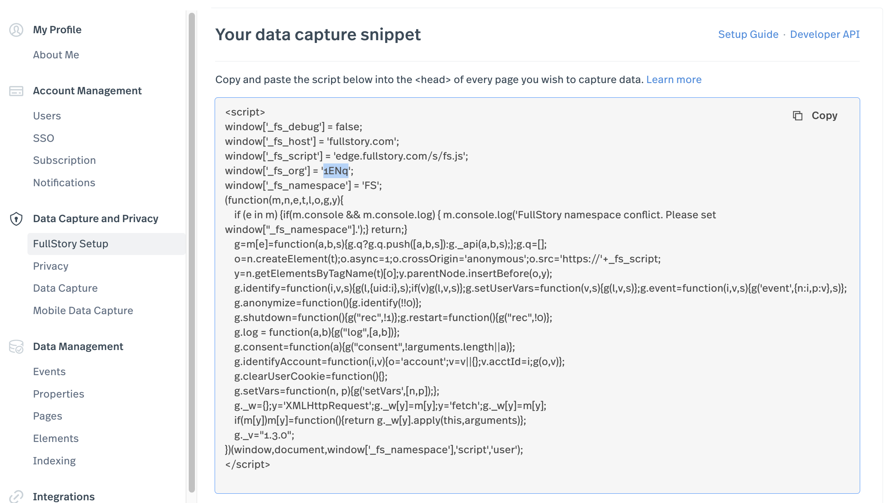Click the opening <script> tag line
Viewport: 888px width, 503px height.
pos(245,112)
